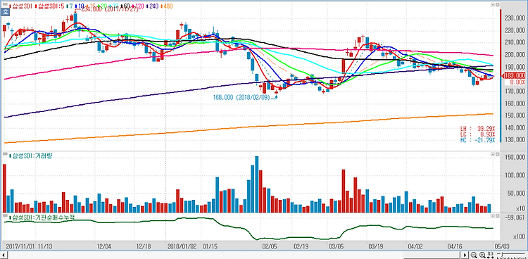Select the orange 15-day moving average legend item

(x=91, y=6)
